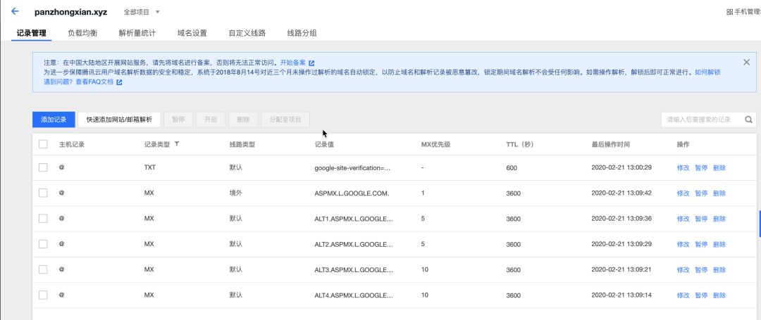Toggle the select-all checkbox in table header

[43, 144]
